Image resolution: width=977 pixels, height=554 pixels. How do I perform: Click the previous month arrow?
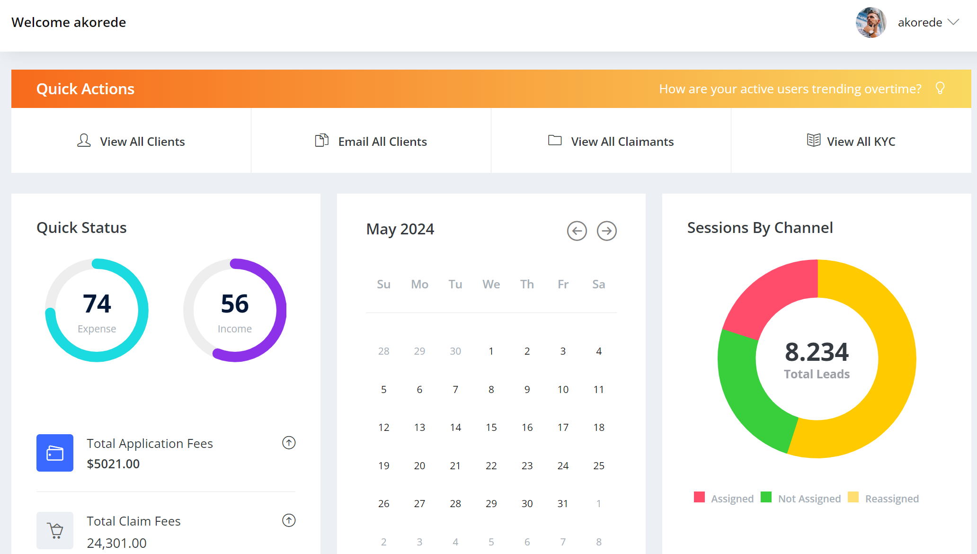point(577,231)
